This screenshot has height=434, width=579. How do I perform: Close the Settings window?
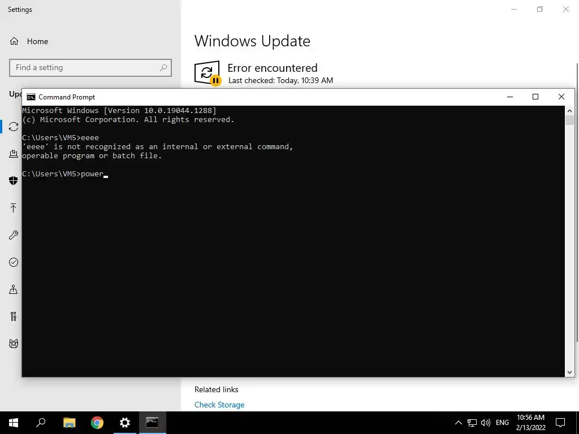(x=565, y=9)
